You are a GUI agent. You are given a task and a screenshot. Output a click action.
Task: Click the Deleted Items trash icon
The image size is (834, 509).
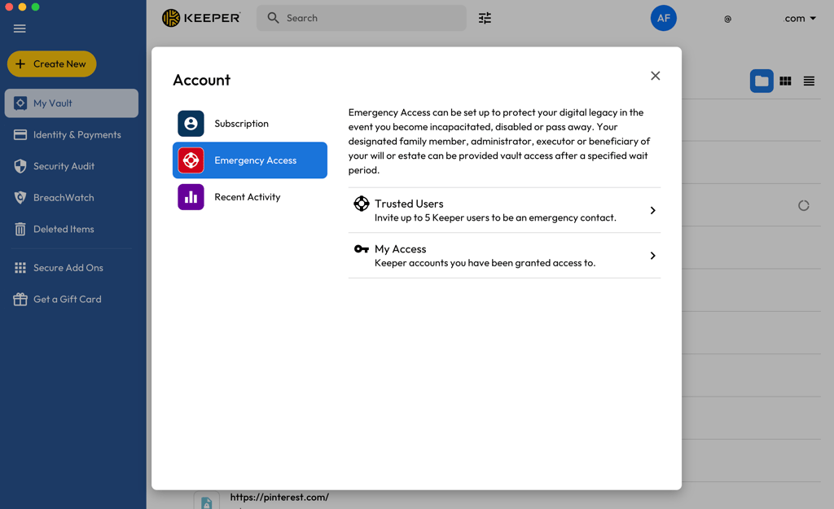(x=20, y=229)
